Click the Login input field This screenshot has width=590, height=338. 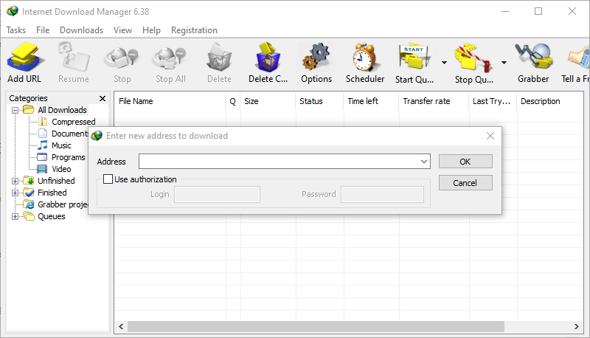tap(217, 194)
